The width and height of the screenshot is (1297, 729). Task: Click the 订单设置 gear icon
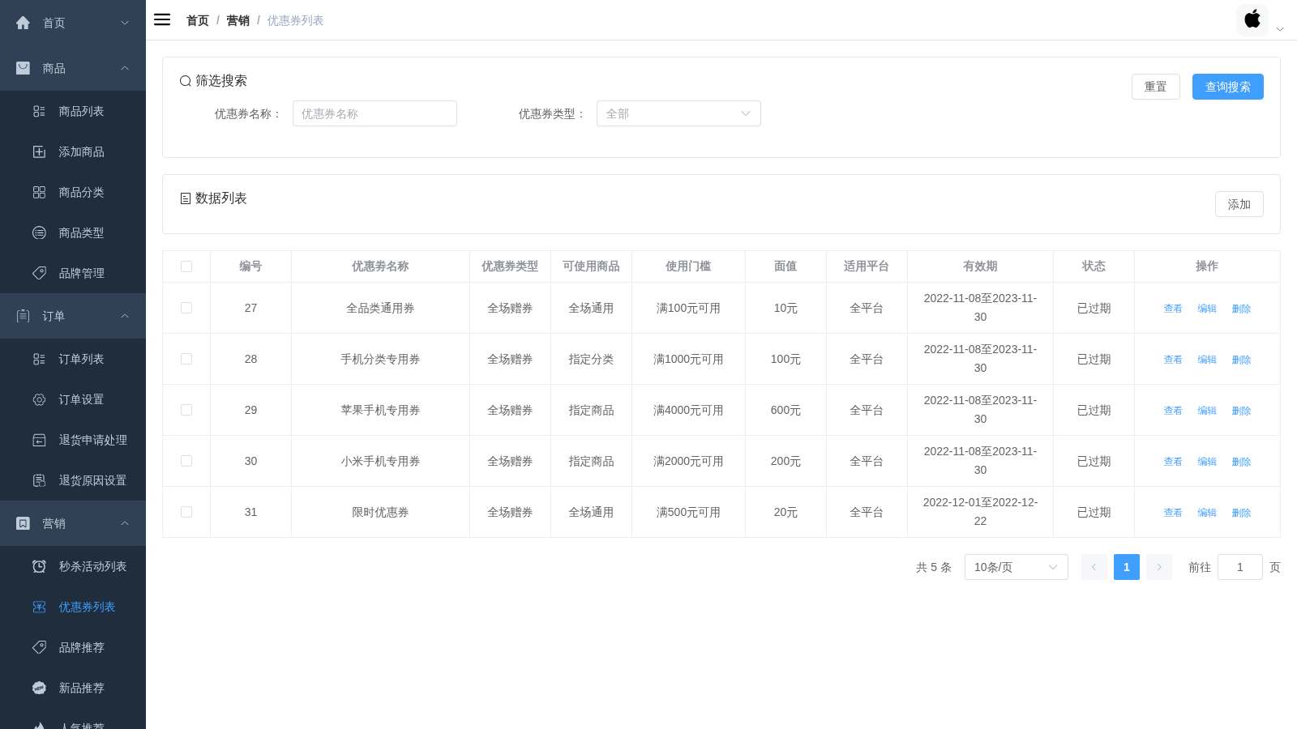(x=39, y=400)
